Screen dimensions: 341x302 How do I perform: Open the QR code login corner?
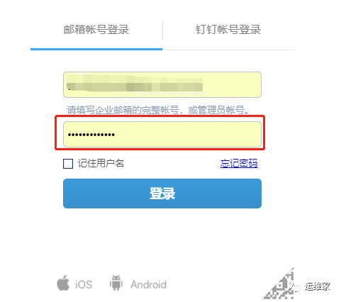pos(279,284)
